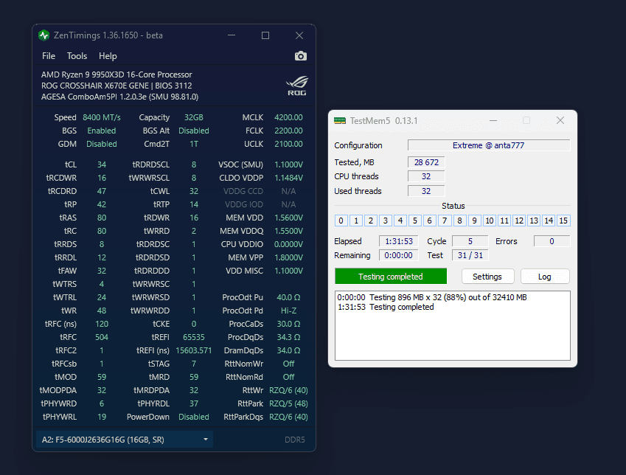
Task: Click the tRFC (ns) value 120
Action: tap(102, 324)
